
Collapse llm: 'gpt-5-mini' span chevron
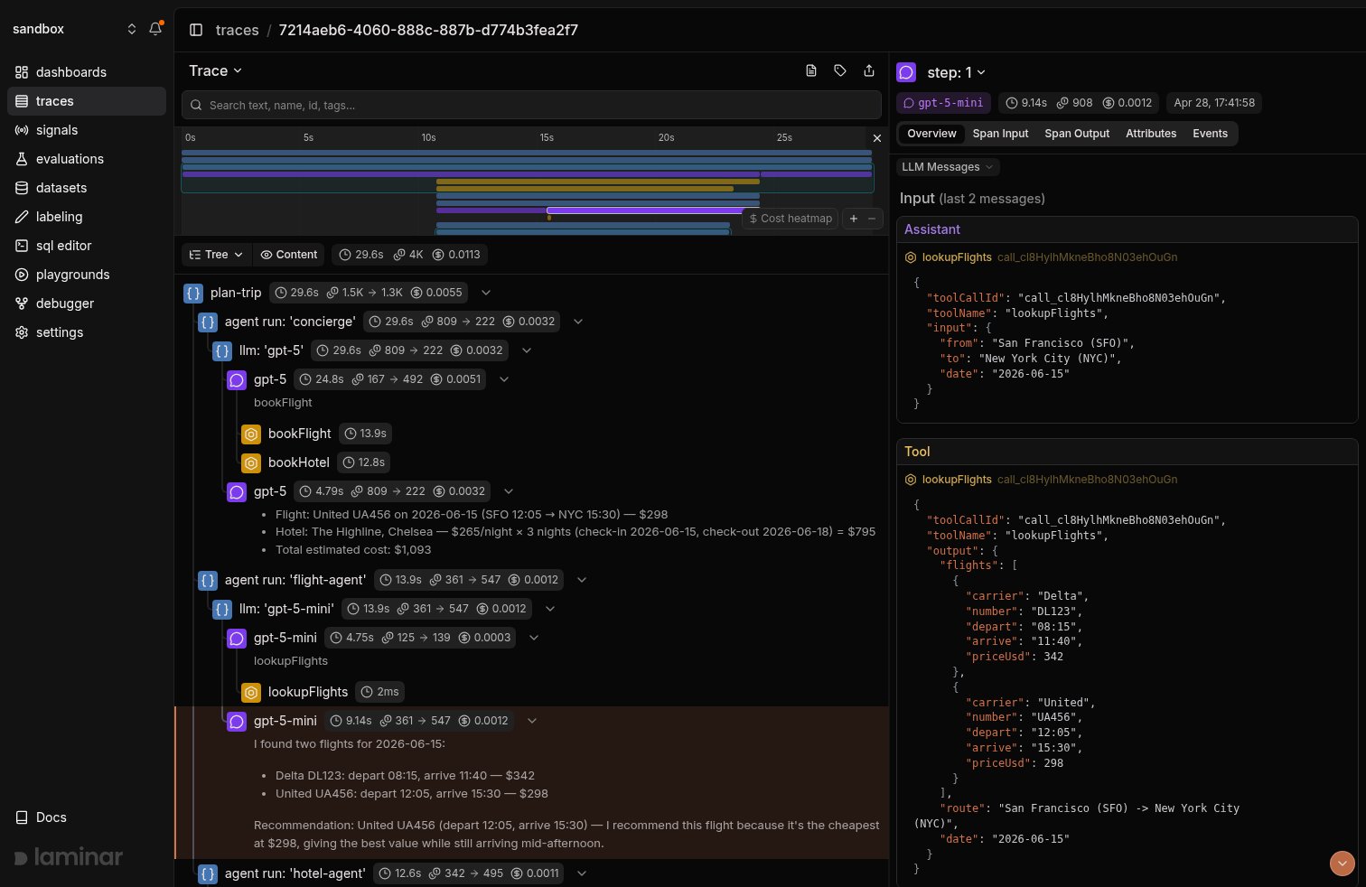[550, 609]
